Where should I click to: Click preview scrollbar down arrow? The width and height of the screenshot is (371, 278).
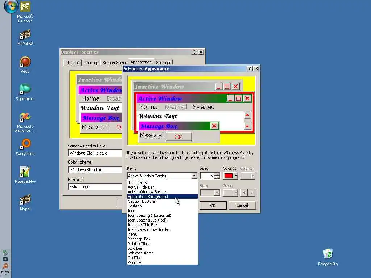coord(247,126)
